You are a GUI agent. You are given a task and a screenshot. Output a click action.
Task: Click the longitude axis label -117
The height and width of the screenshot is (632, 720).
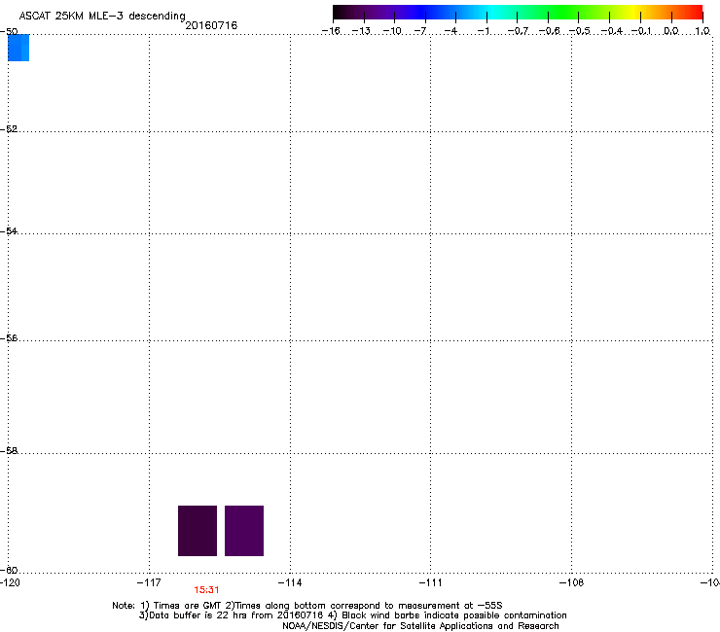149,582
